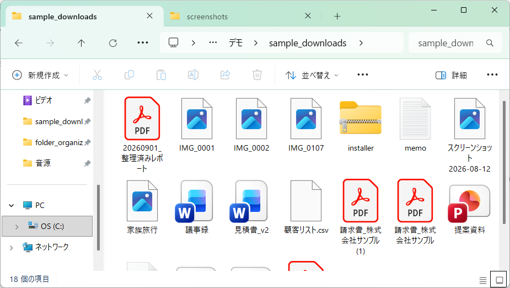This screenshot has width=510, height=288.
Task: Go up one folder level
Action: click(81, 43)
